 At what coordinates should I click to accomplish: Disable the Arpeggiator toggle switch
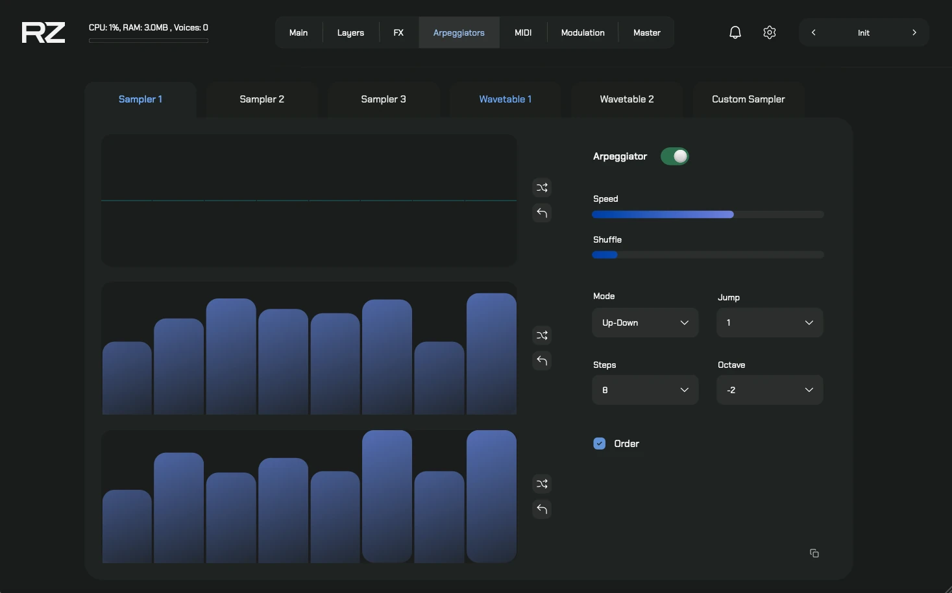tap(674, 156)
